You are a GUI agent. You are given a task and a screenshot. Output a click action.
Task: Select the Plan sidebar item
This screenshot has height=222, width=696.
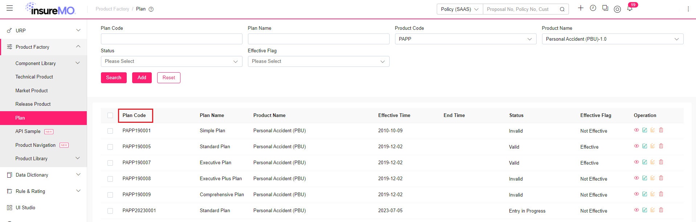pos(44,118)
